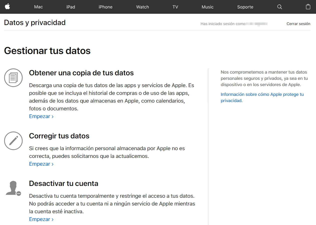The image size is (316, 225).
Task: Click the Obtener una copia de tus datos heading
Action: coord(81,73)
